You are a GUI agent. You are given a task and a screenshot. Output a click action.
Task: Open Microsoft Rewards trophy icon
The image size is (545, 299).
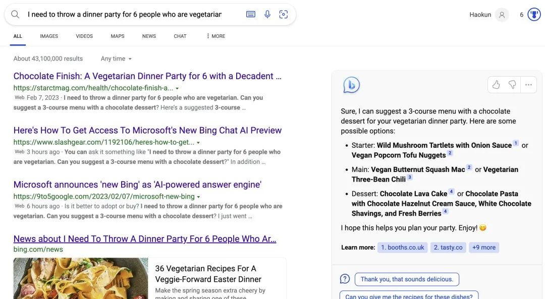534,15
